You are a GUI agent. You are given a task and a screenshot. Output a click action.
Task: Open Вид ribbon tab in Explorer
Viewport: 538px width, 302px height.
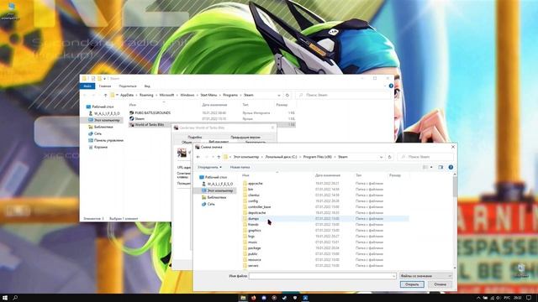point(147,86)
